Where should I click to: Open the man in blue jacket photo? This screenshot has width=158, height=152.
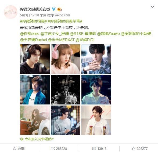[35, 90]
